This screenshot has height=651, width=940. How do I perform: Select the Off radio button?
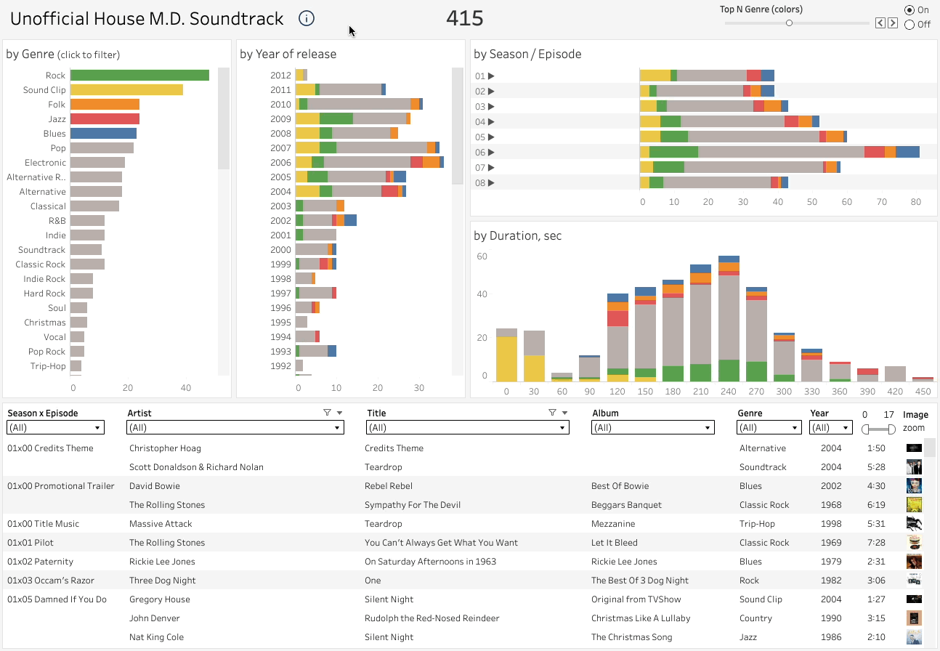[909, 25]
